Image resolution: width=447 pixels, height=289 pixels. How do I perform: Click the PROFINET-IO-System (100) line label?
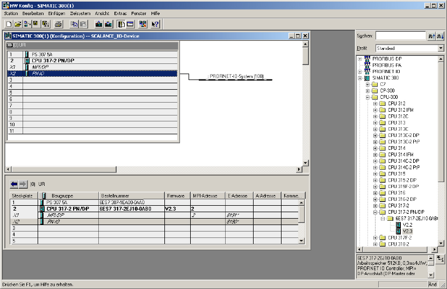point(235,76)
